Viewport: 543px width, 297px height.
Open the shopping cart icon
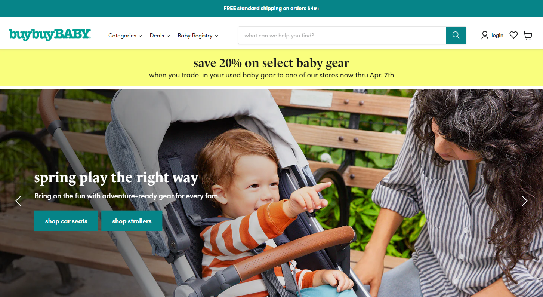528,35
